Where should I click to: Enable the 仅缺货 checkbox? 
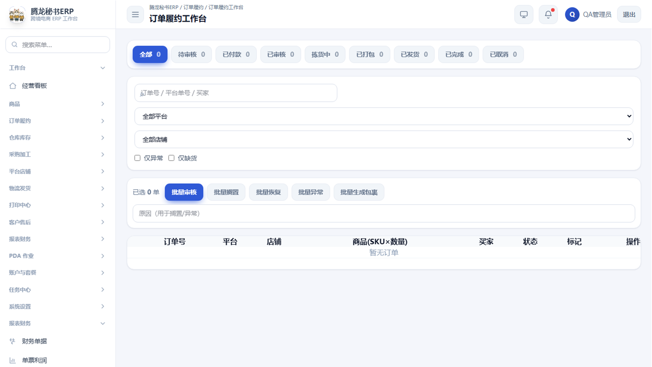pos(171,158)
